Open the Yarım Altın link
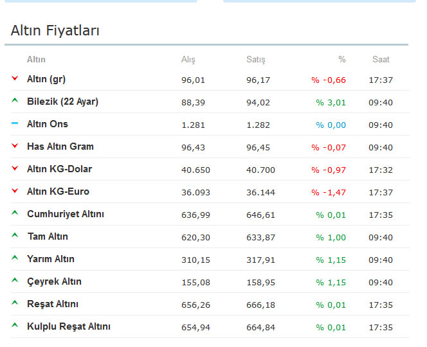 pyautogui.click(x=50, y=259)
